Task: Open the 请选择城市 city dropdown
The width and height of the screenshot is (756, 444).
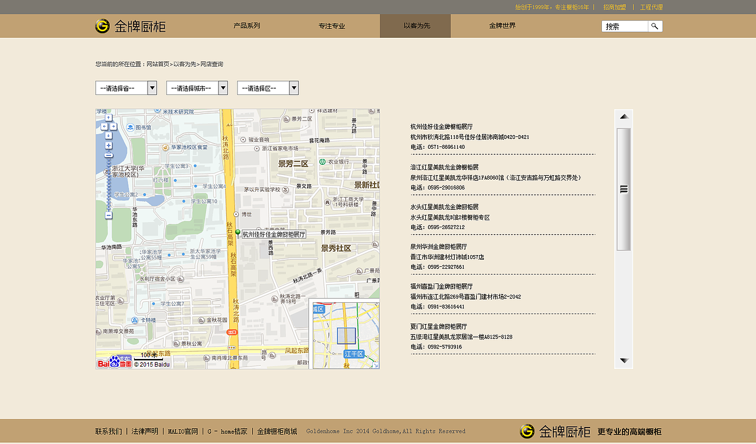Action: [197, 88]
